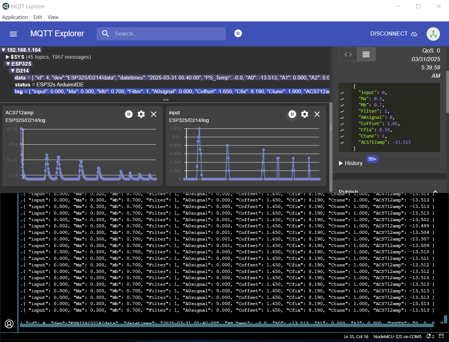The image size is (449, 342).
Task: Click the MQTT Explorer header title
Action: pos(57,34)
